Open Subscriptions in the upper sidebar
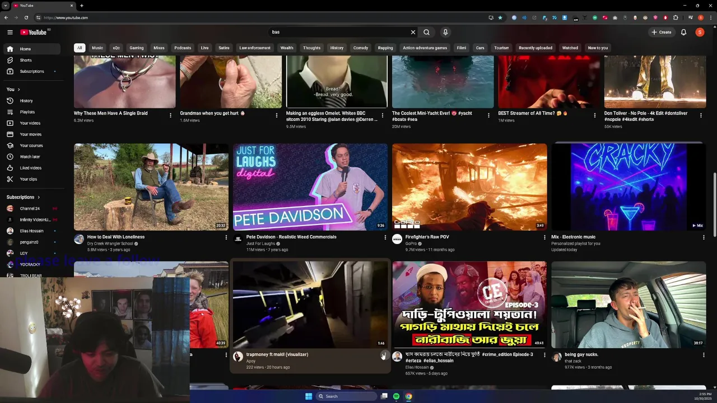Image resolution: width=717 pixels, height=403 pixels. point(32,71)
